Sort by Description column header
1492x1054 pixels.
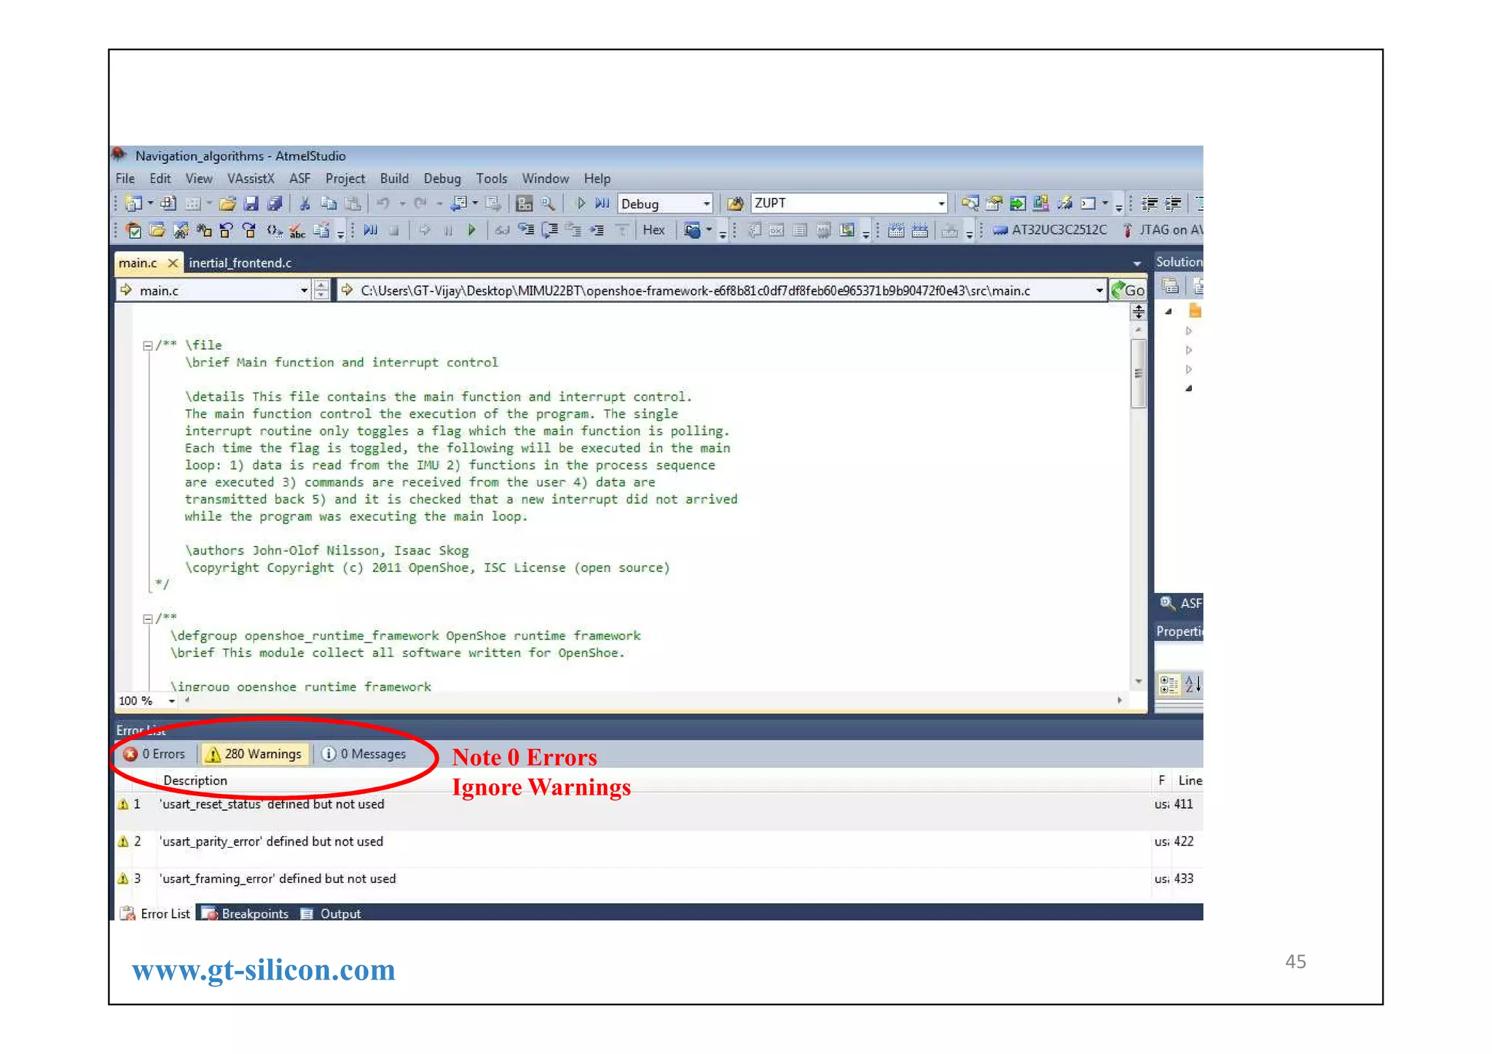[x=195, y=780]
